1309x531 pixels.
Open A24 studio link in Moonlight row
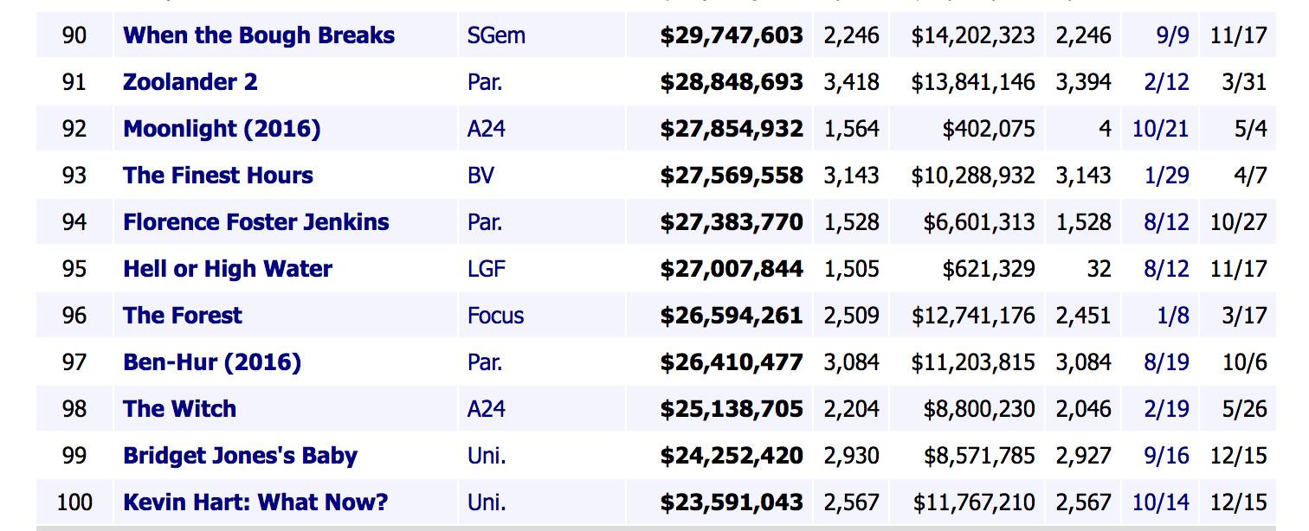click(x=486, y=129)
